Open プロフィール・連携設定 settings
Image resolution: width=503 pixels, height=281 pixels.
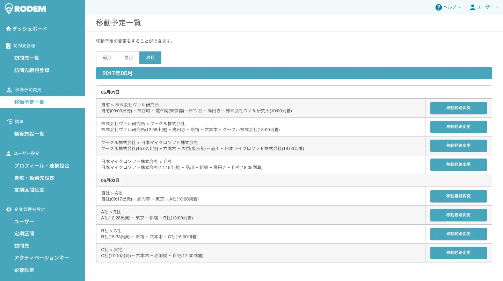tap(42, 166)
